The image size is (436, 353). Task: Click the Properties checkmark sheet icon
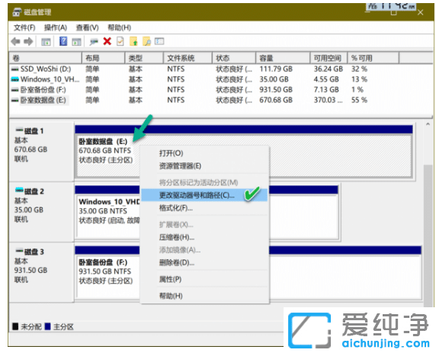click(x=120, y=41)
